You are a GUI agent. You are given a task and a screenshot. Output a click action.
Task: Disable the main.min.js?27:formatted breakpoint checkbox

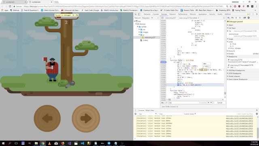point(229,65)
